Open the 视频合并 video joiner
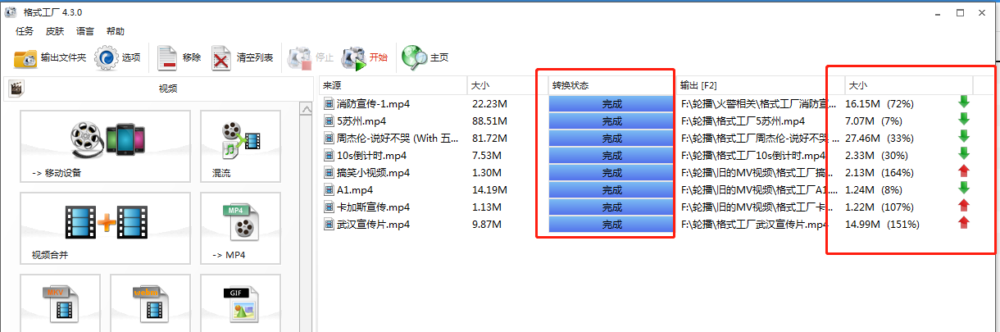Screen dimensions: 1000x332 105,229
